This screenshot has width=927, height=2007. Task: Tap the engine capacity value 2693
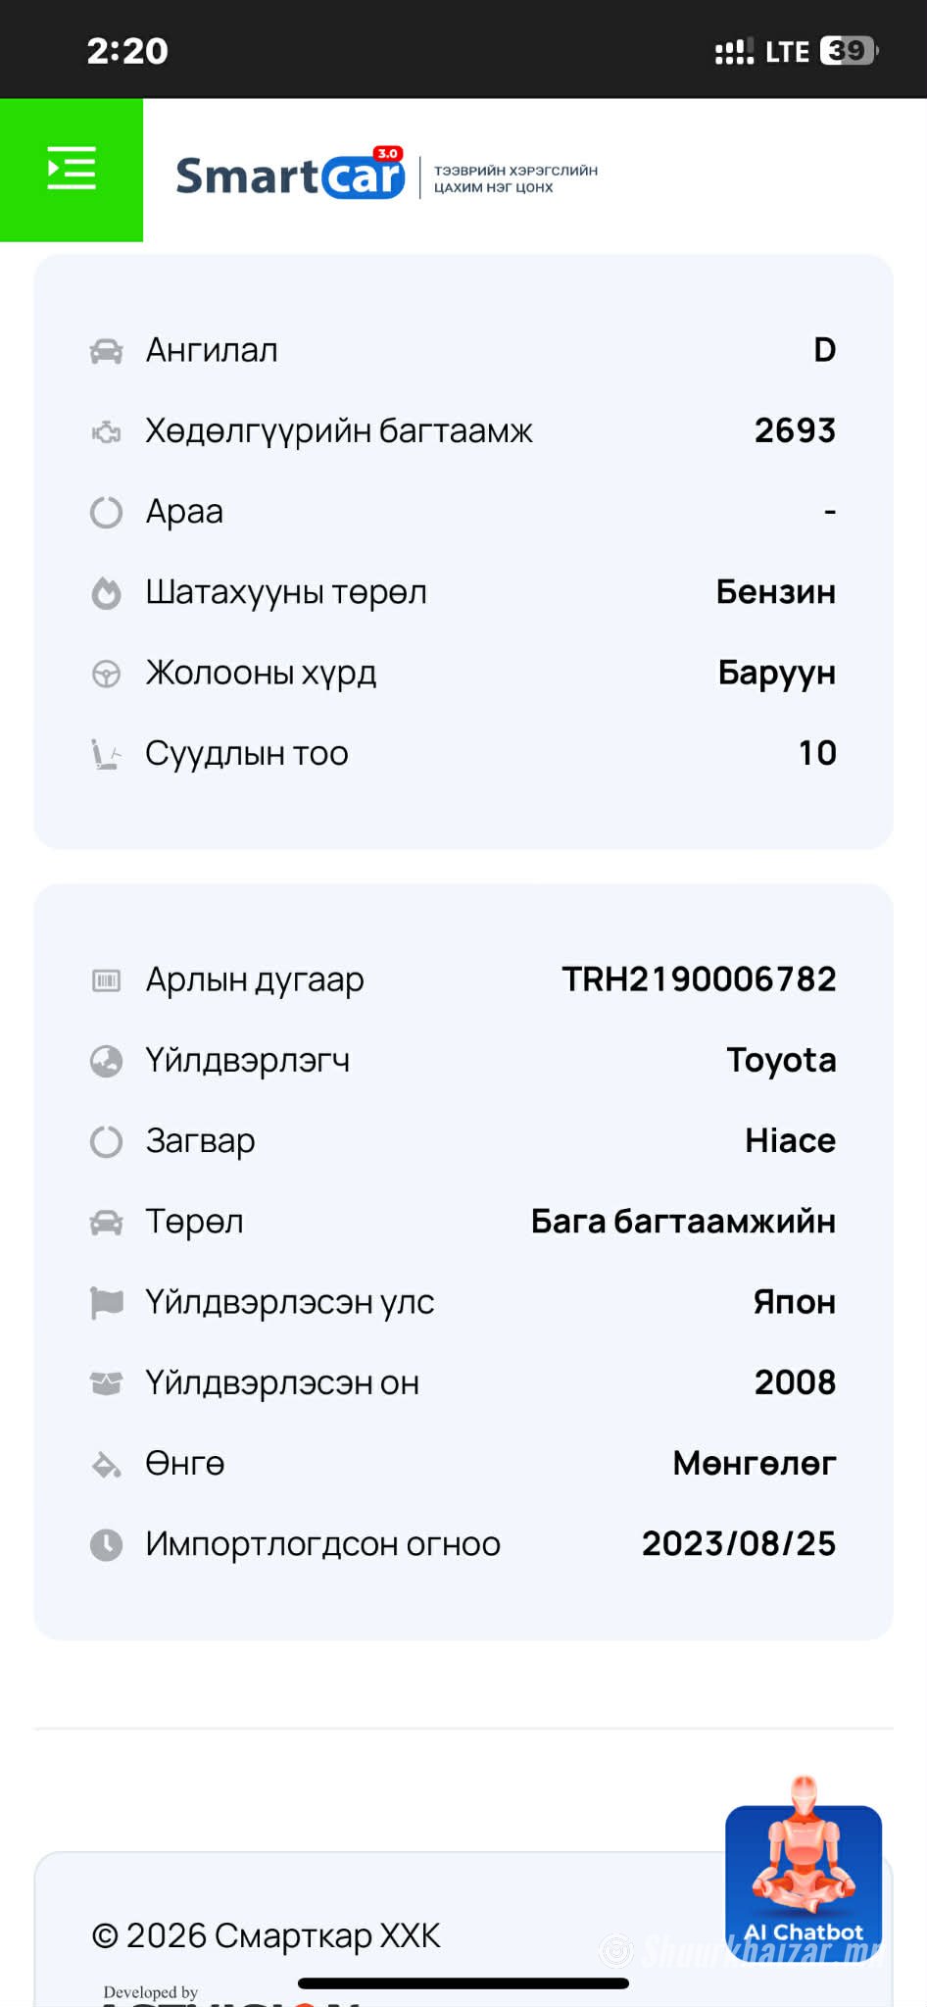(795, 430)
